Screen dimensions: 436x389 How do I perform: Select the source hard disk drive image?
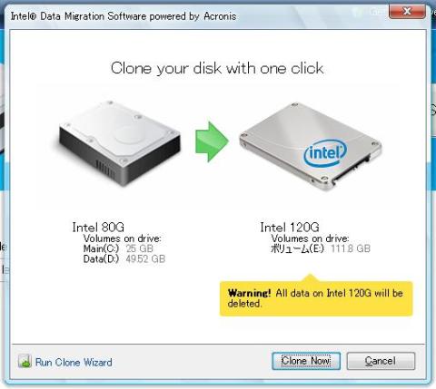click(x=120, y=143)
